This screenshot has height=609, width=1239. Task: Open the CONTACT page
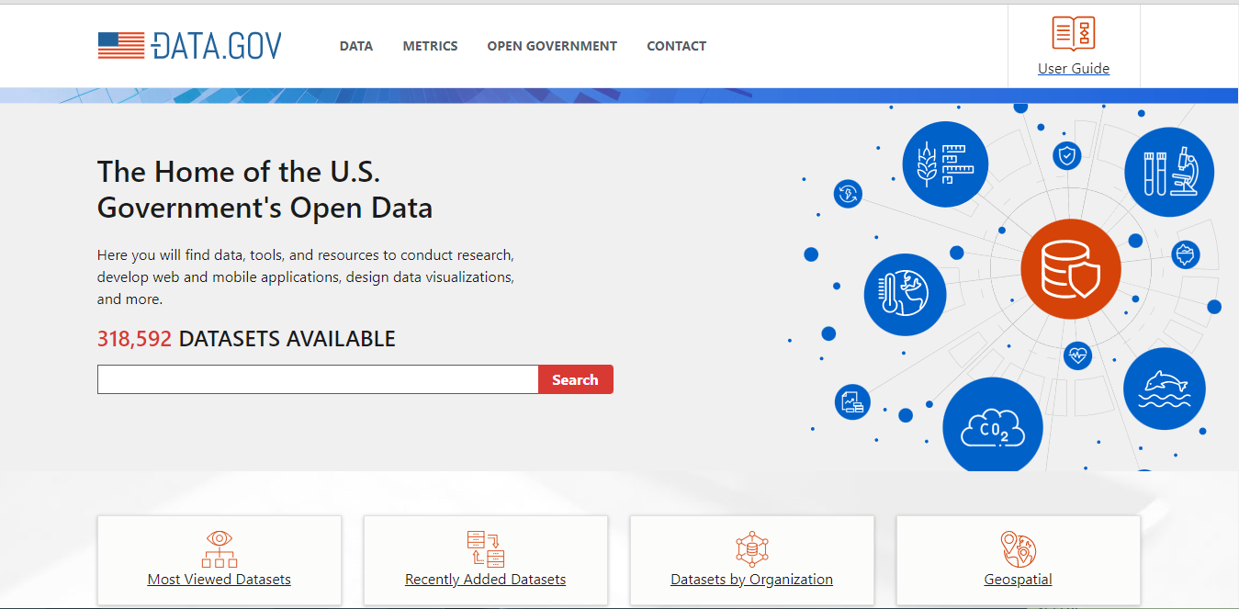click(x=676, y=45)
